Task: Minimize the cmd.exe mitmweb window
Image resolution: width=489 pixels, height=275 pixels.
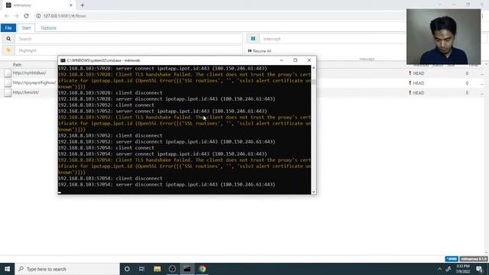Action: pyautogui.click(x=281, y=60)
